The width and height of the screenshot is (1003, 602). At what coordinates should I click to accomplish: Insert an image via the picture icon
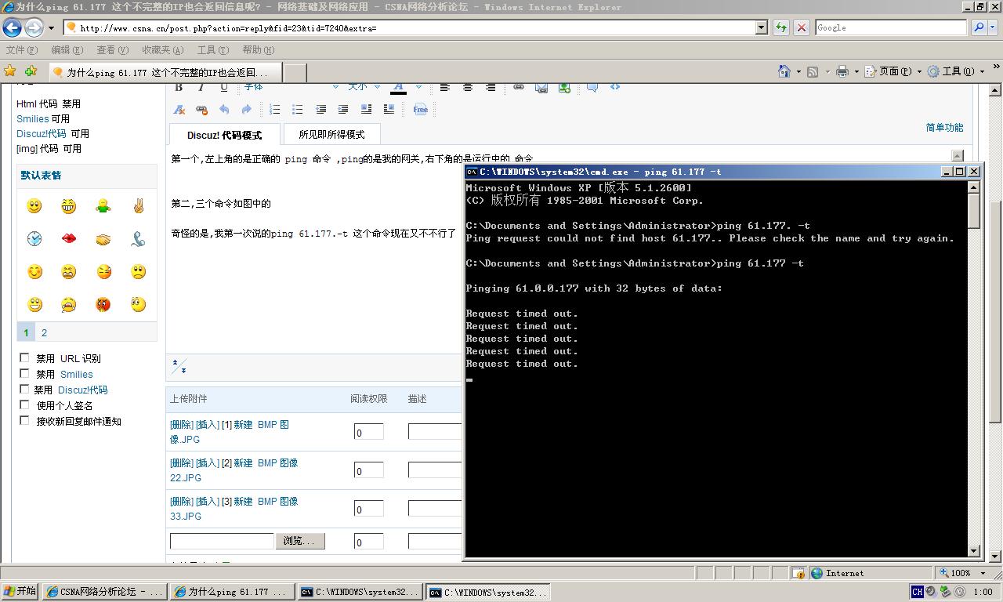565,87
